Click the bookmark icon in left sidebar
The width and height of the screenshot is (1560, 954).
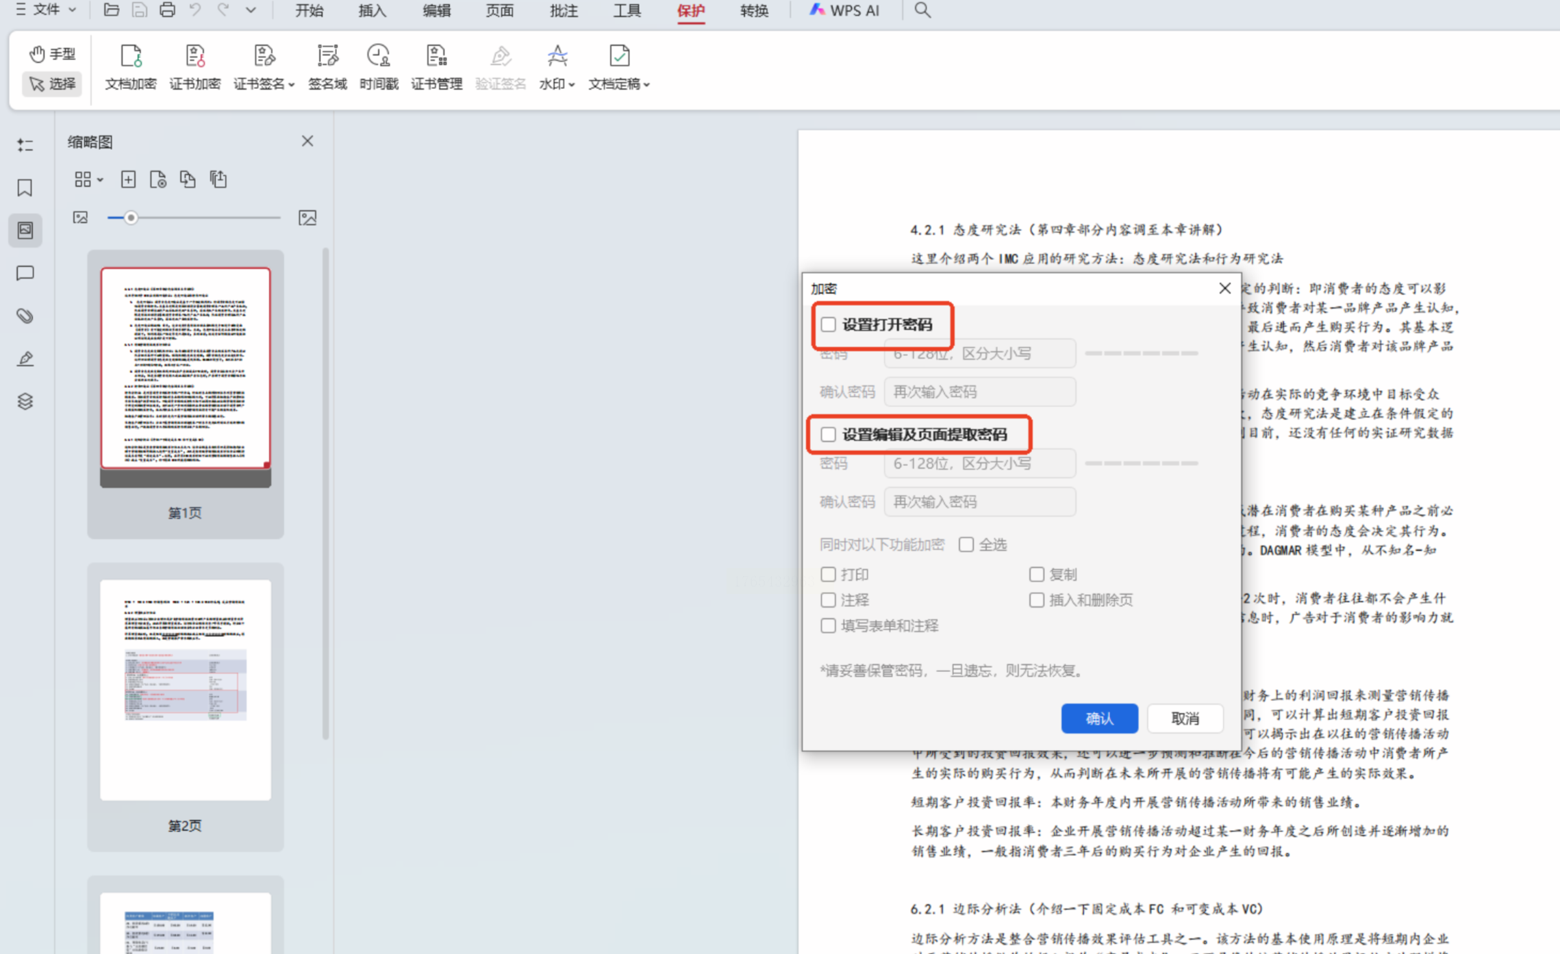pos(25,188)
